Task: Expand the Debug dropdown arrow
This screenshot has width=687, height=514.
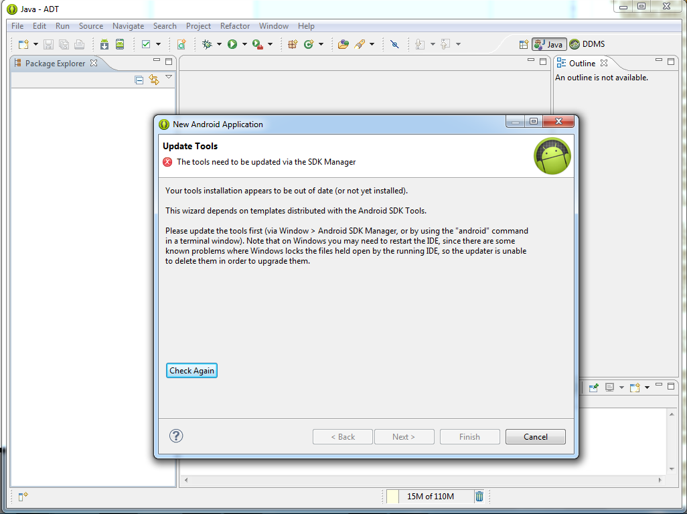Action: coord(219,44)
